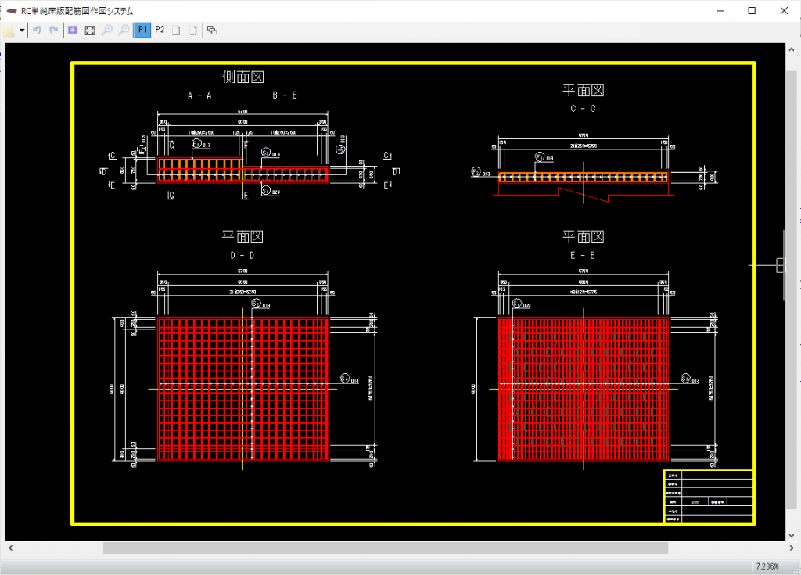The height and width of the screenshot is (575, 801).
Task: Click the purple layer settings icon
Action: click(73, 31)
